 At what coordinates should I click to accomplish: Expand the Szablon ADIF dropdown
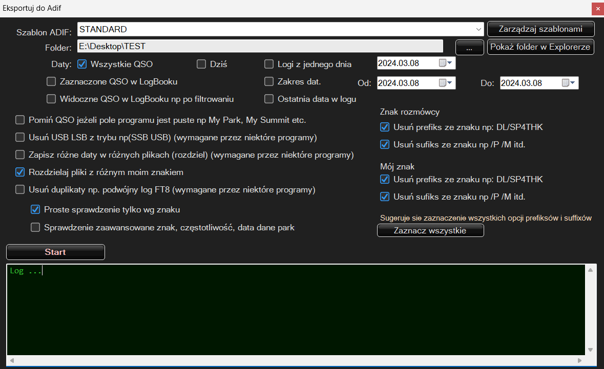[x=478, y=29]
